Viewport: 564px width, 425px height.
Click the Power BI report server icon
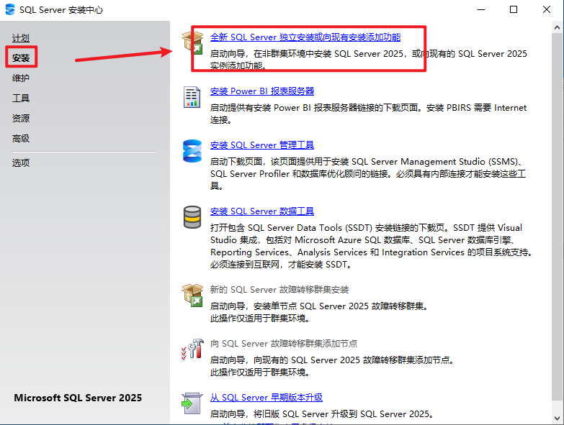[x=192, y=97]
